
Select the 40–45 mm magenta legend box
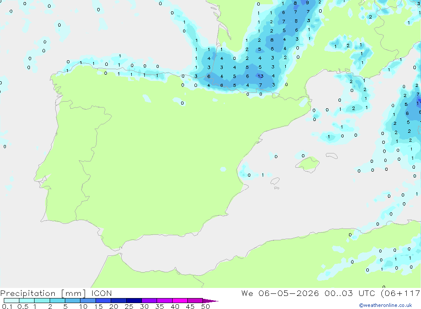click(180, 301)
